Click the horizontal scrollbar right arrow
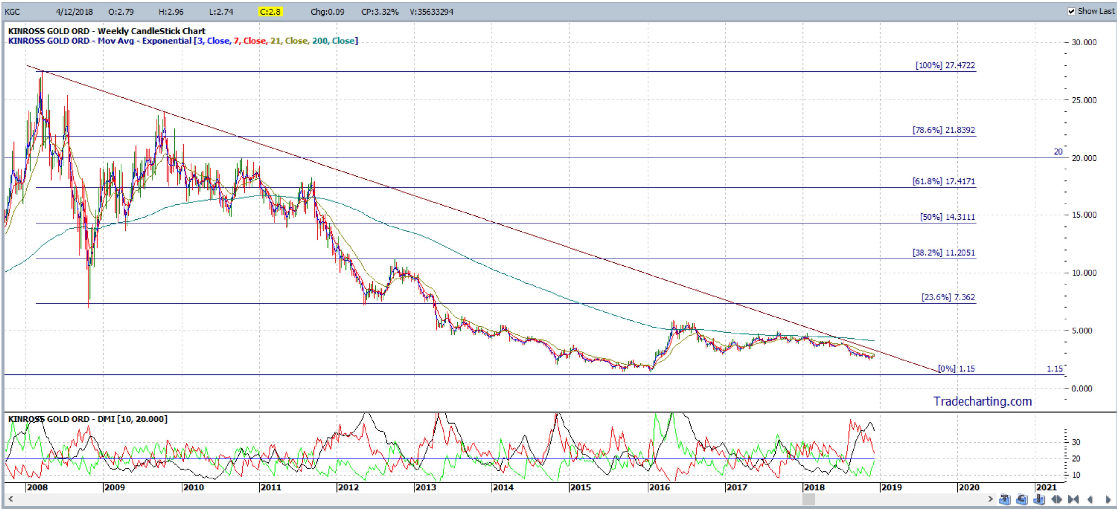1117x510 pixels. [991, 499]
